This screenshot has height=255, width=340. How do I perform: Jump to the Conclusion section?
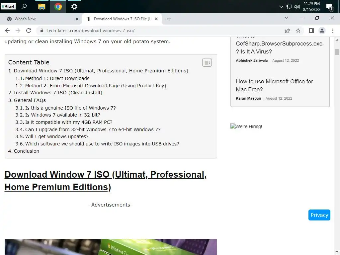point(27,151)
